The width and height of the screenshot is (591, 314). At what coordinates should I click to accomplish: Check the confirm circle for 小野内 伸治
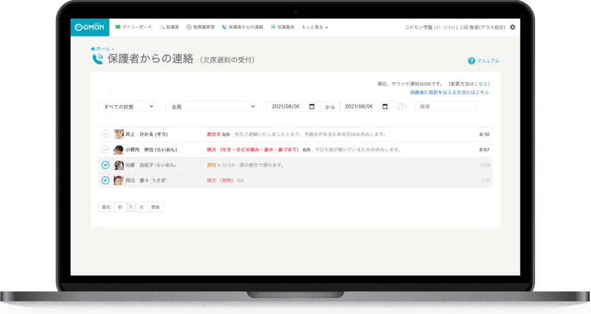coord(105,149)
